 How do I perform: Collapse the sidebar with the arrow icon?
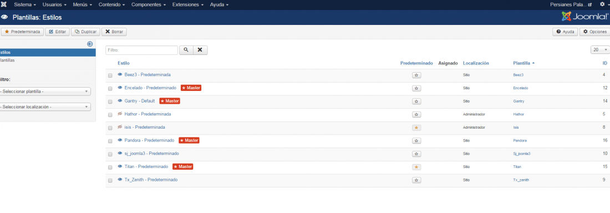point(90,44)
